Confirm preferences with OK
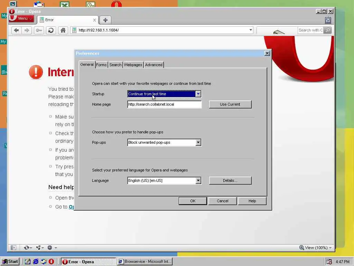Viewport: 354px width, 266px height. tap(193, 201)
